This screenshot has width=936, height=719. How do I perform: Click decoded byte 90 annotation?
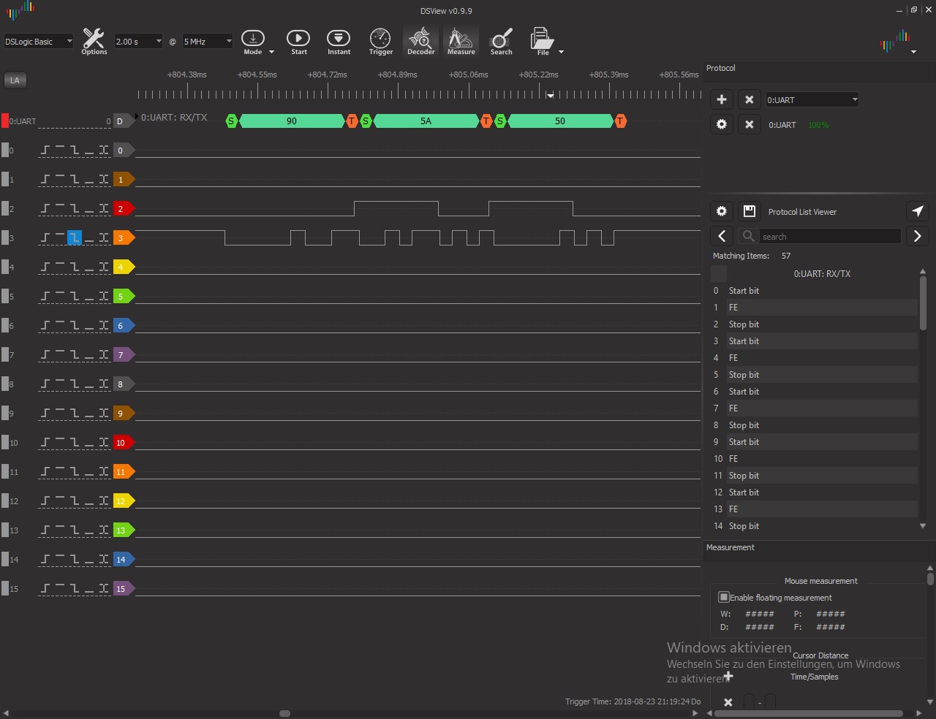[x=292, y=121]
